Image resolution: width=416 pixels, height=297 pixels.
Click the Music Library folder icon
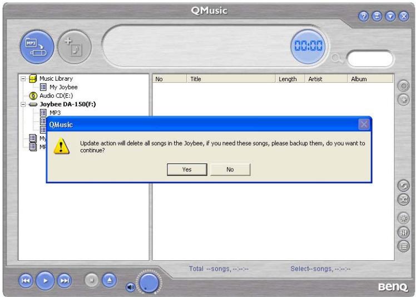[x=33, y=78]
